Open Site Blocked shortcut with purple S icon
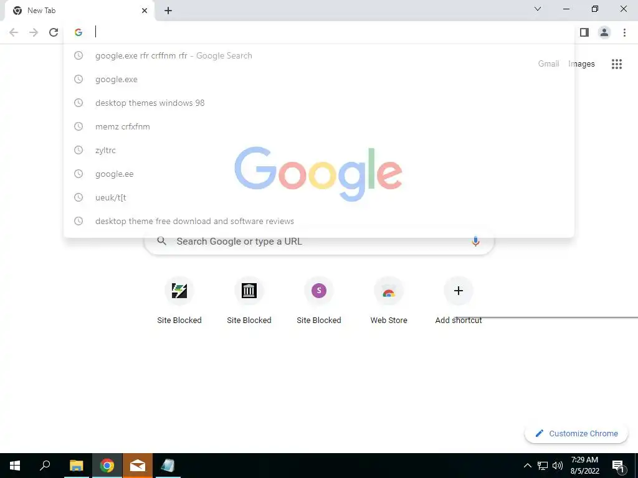 point(319,291)
